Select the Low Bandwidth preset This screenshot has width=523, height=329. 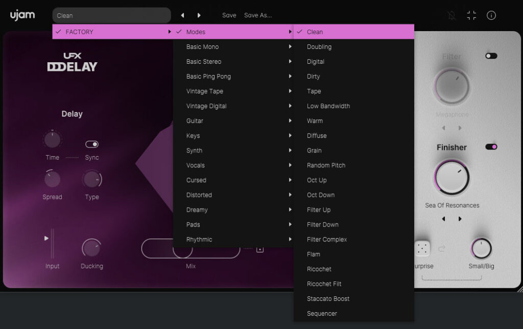(353, 106)
